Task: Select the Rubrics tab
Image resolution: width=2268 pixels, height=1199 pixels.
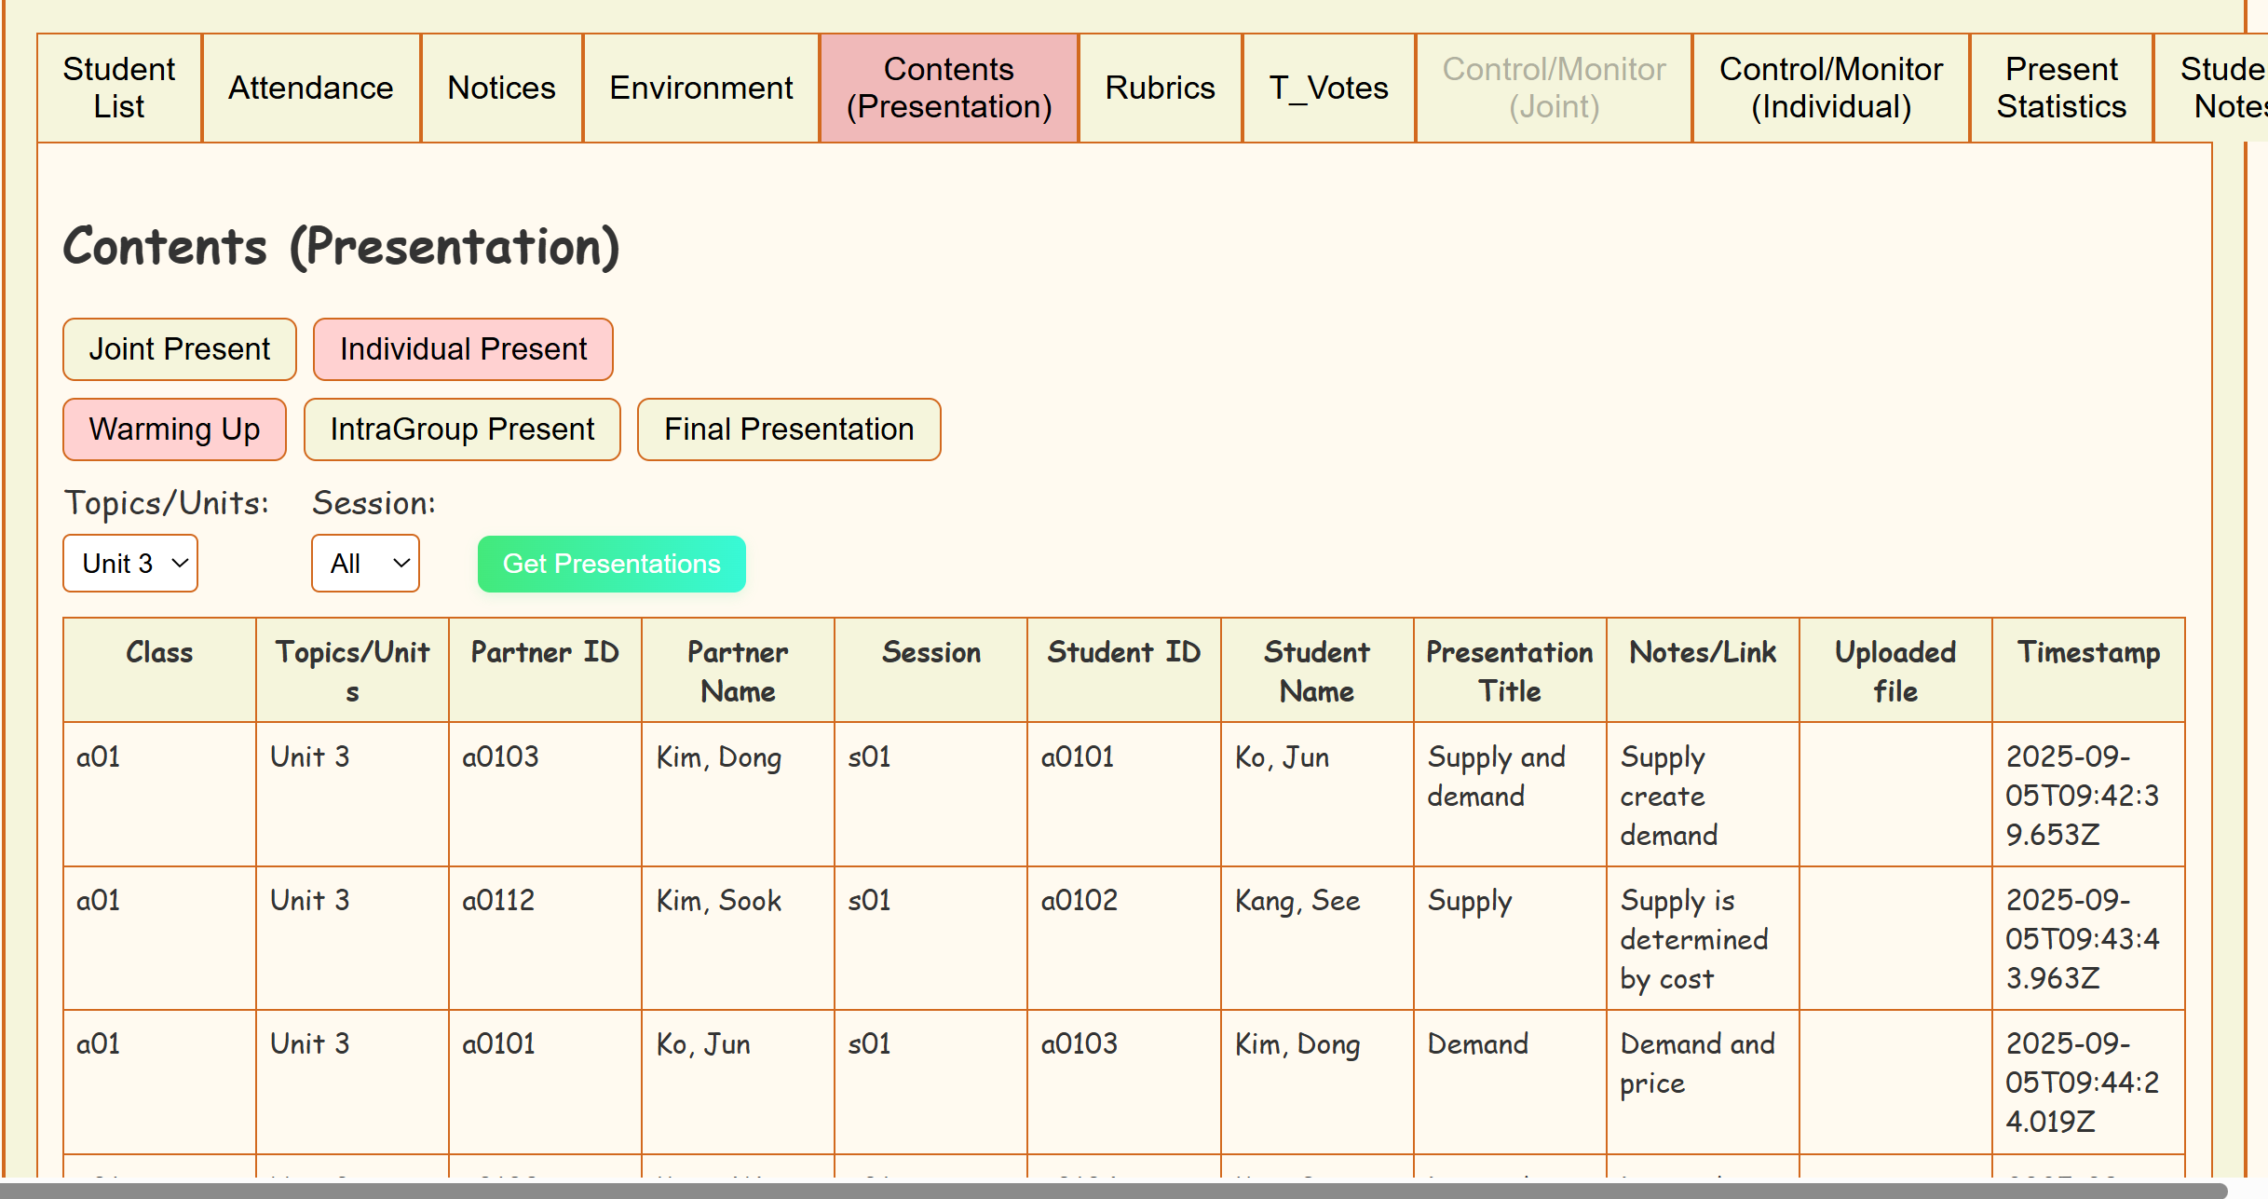Action: tap(1160, 88)
